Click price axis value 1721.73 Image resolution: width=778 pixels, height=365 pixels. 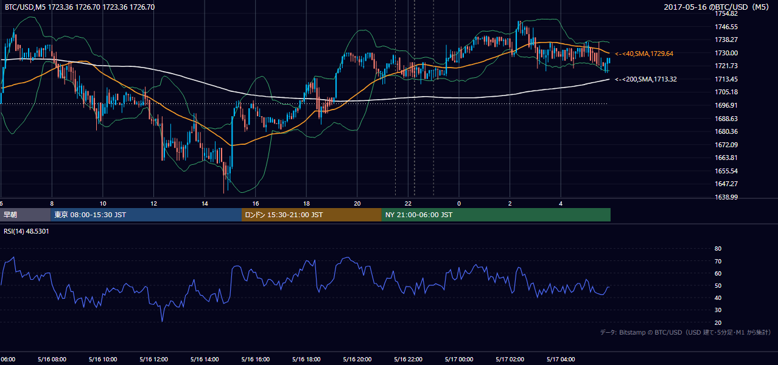coord(726,66)
